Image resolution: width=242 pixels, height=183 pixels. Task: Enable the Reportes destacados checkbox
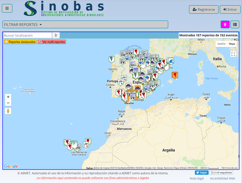pyautogui.click(x=6, y=42)
